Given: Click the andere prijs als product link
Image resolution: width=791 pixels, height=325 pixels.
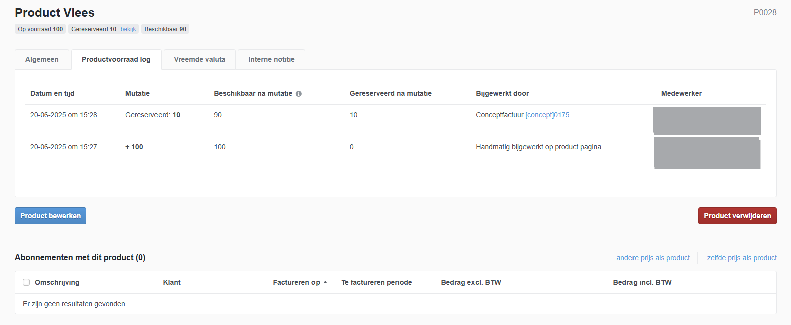Looking at the screenshot, I should [653, 258].
